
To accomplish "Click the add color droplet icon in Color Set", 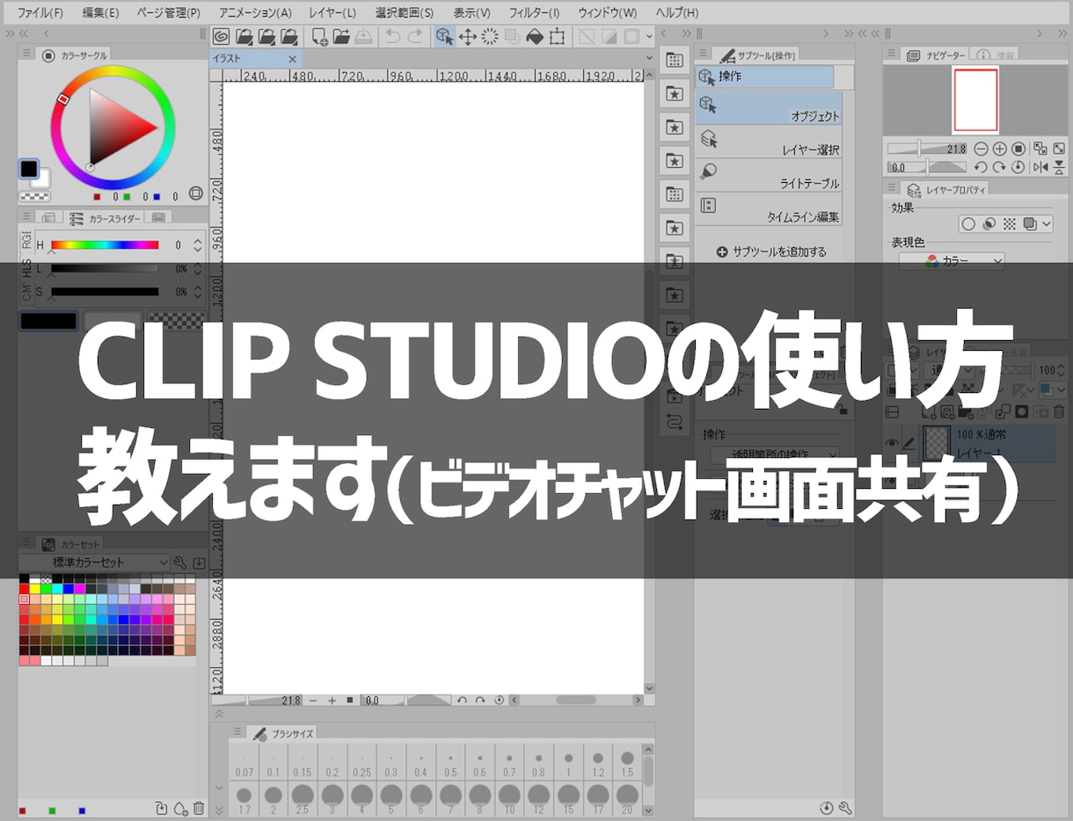I will pyautogui.click(x=180, y=809).
